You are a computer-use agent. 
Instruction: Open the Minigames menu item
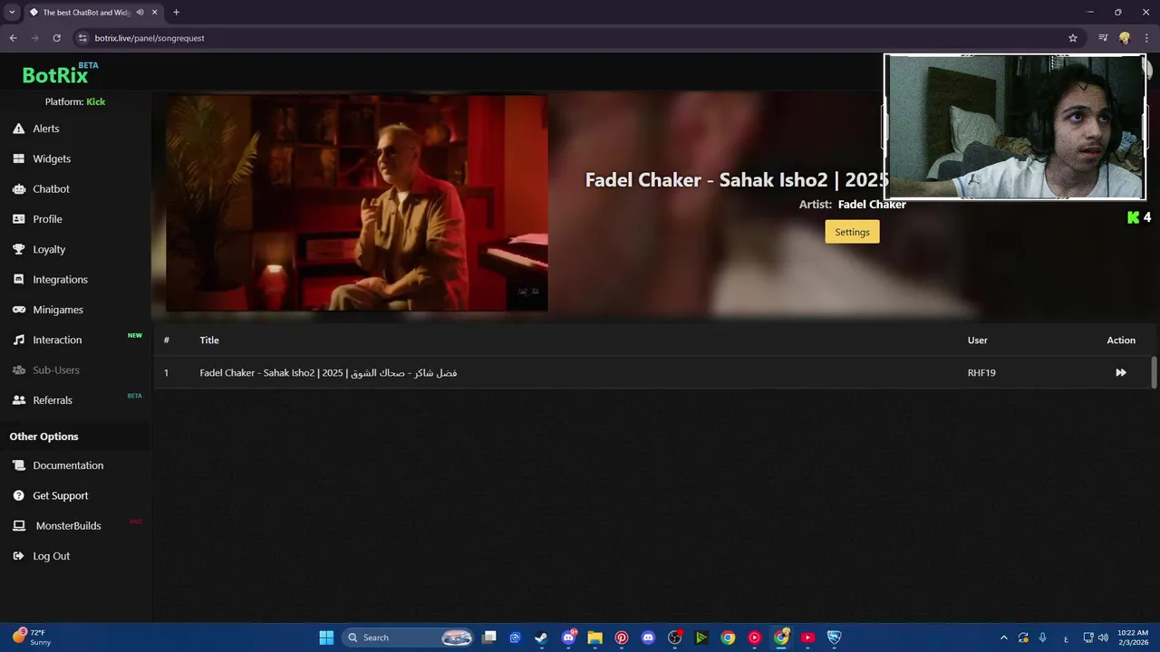pos(58,310)
